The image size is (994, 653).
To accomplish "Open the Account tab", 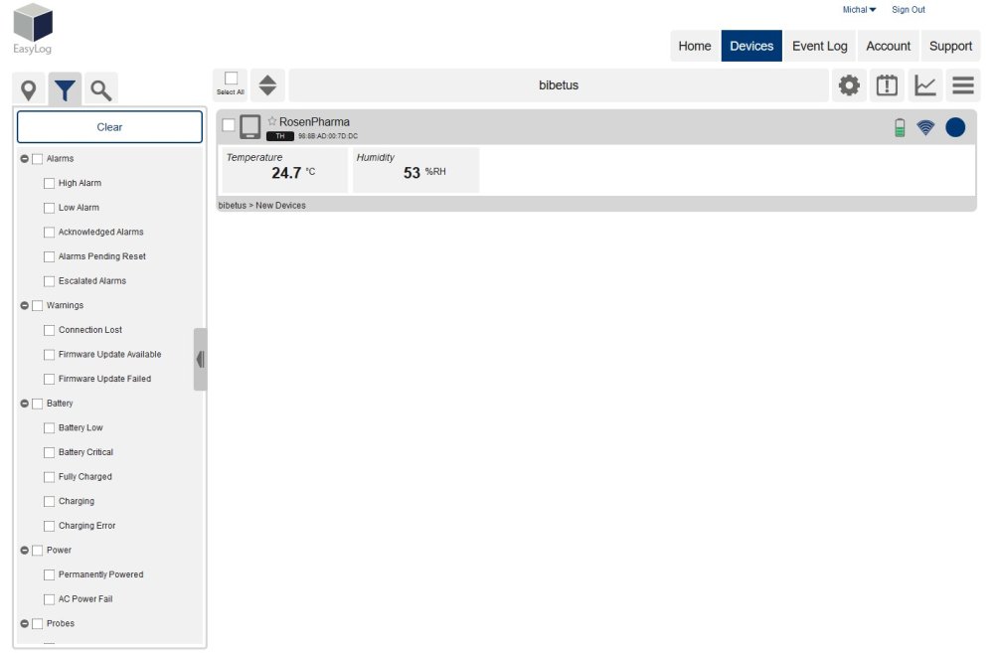I will point(888,46).
